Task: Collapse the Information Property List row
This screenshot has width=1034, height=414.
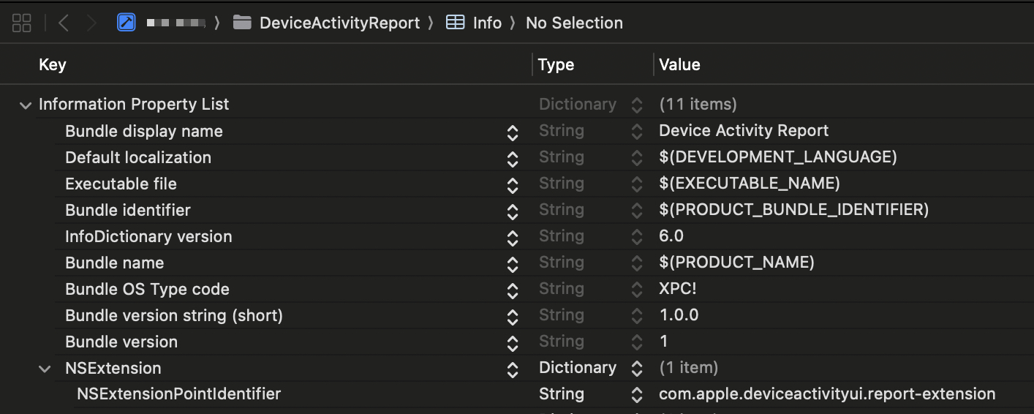Action: click(x=26, y=105)
